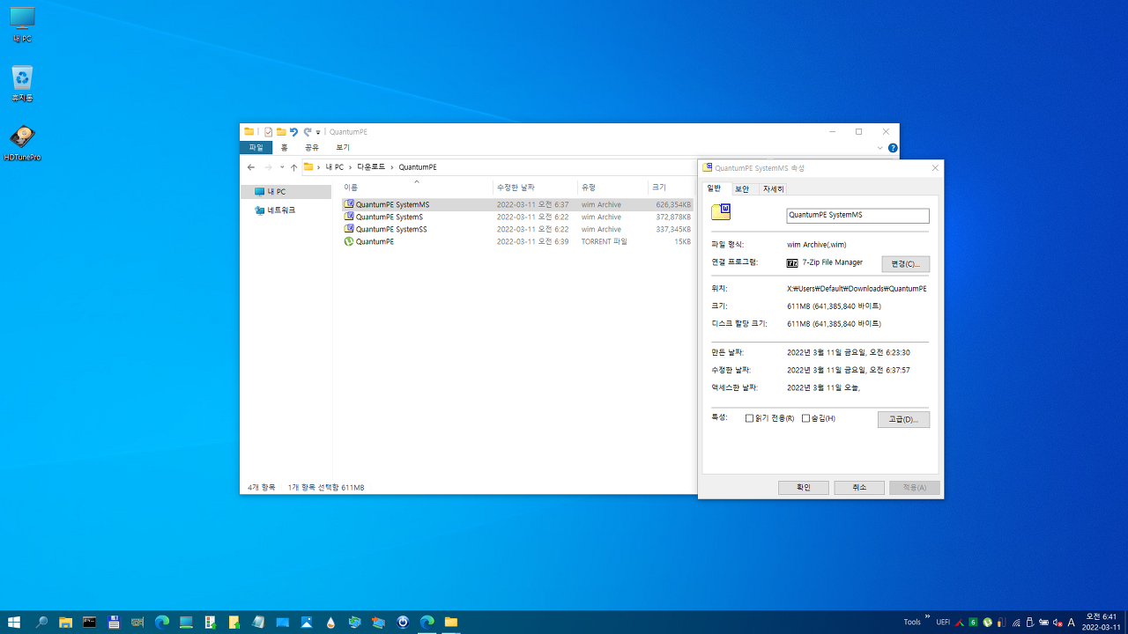Click the 고급(D)... button
The image size is (1128, 634).
903,419
